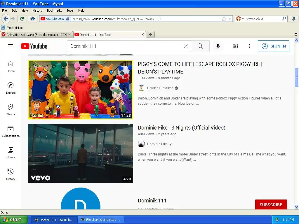Open the YouTube apps grid
Screen dimensions: 299x224
(x=236, y=46)
